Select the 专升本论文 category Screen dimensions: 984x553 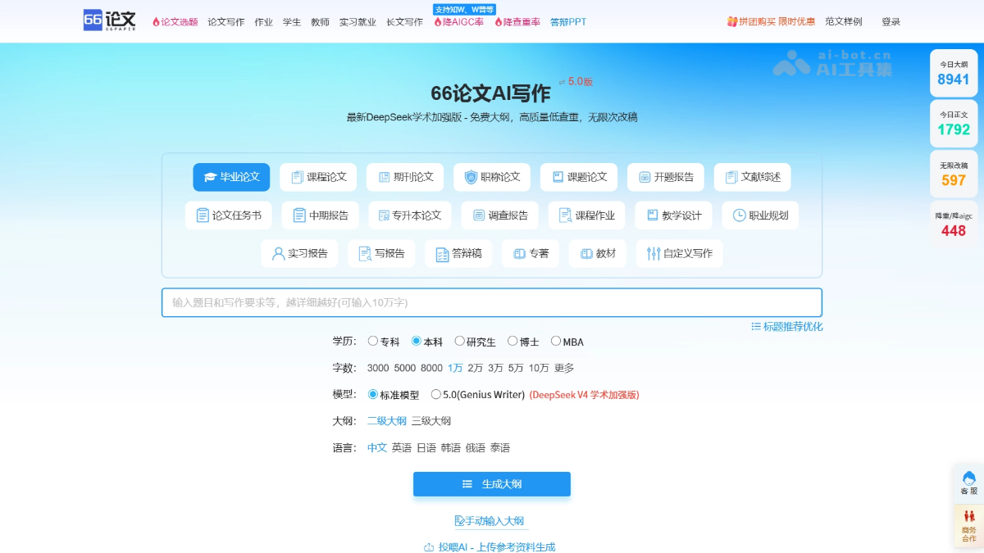(410, 215)
